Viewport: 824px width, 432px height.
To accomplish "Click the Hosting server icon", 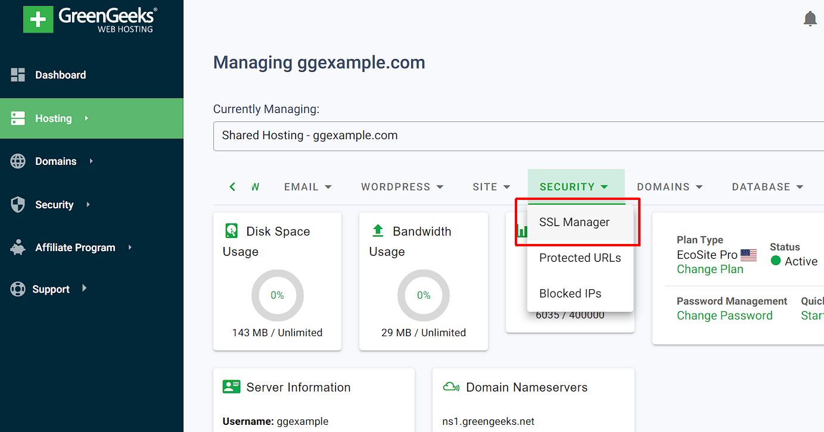I will (18, 118).
